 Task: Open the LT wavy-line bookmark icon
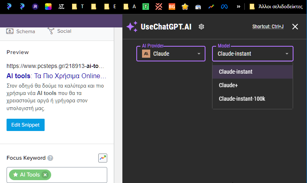click(61, 7)
